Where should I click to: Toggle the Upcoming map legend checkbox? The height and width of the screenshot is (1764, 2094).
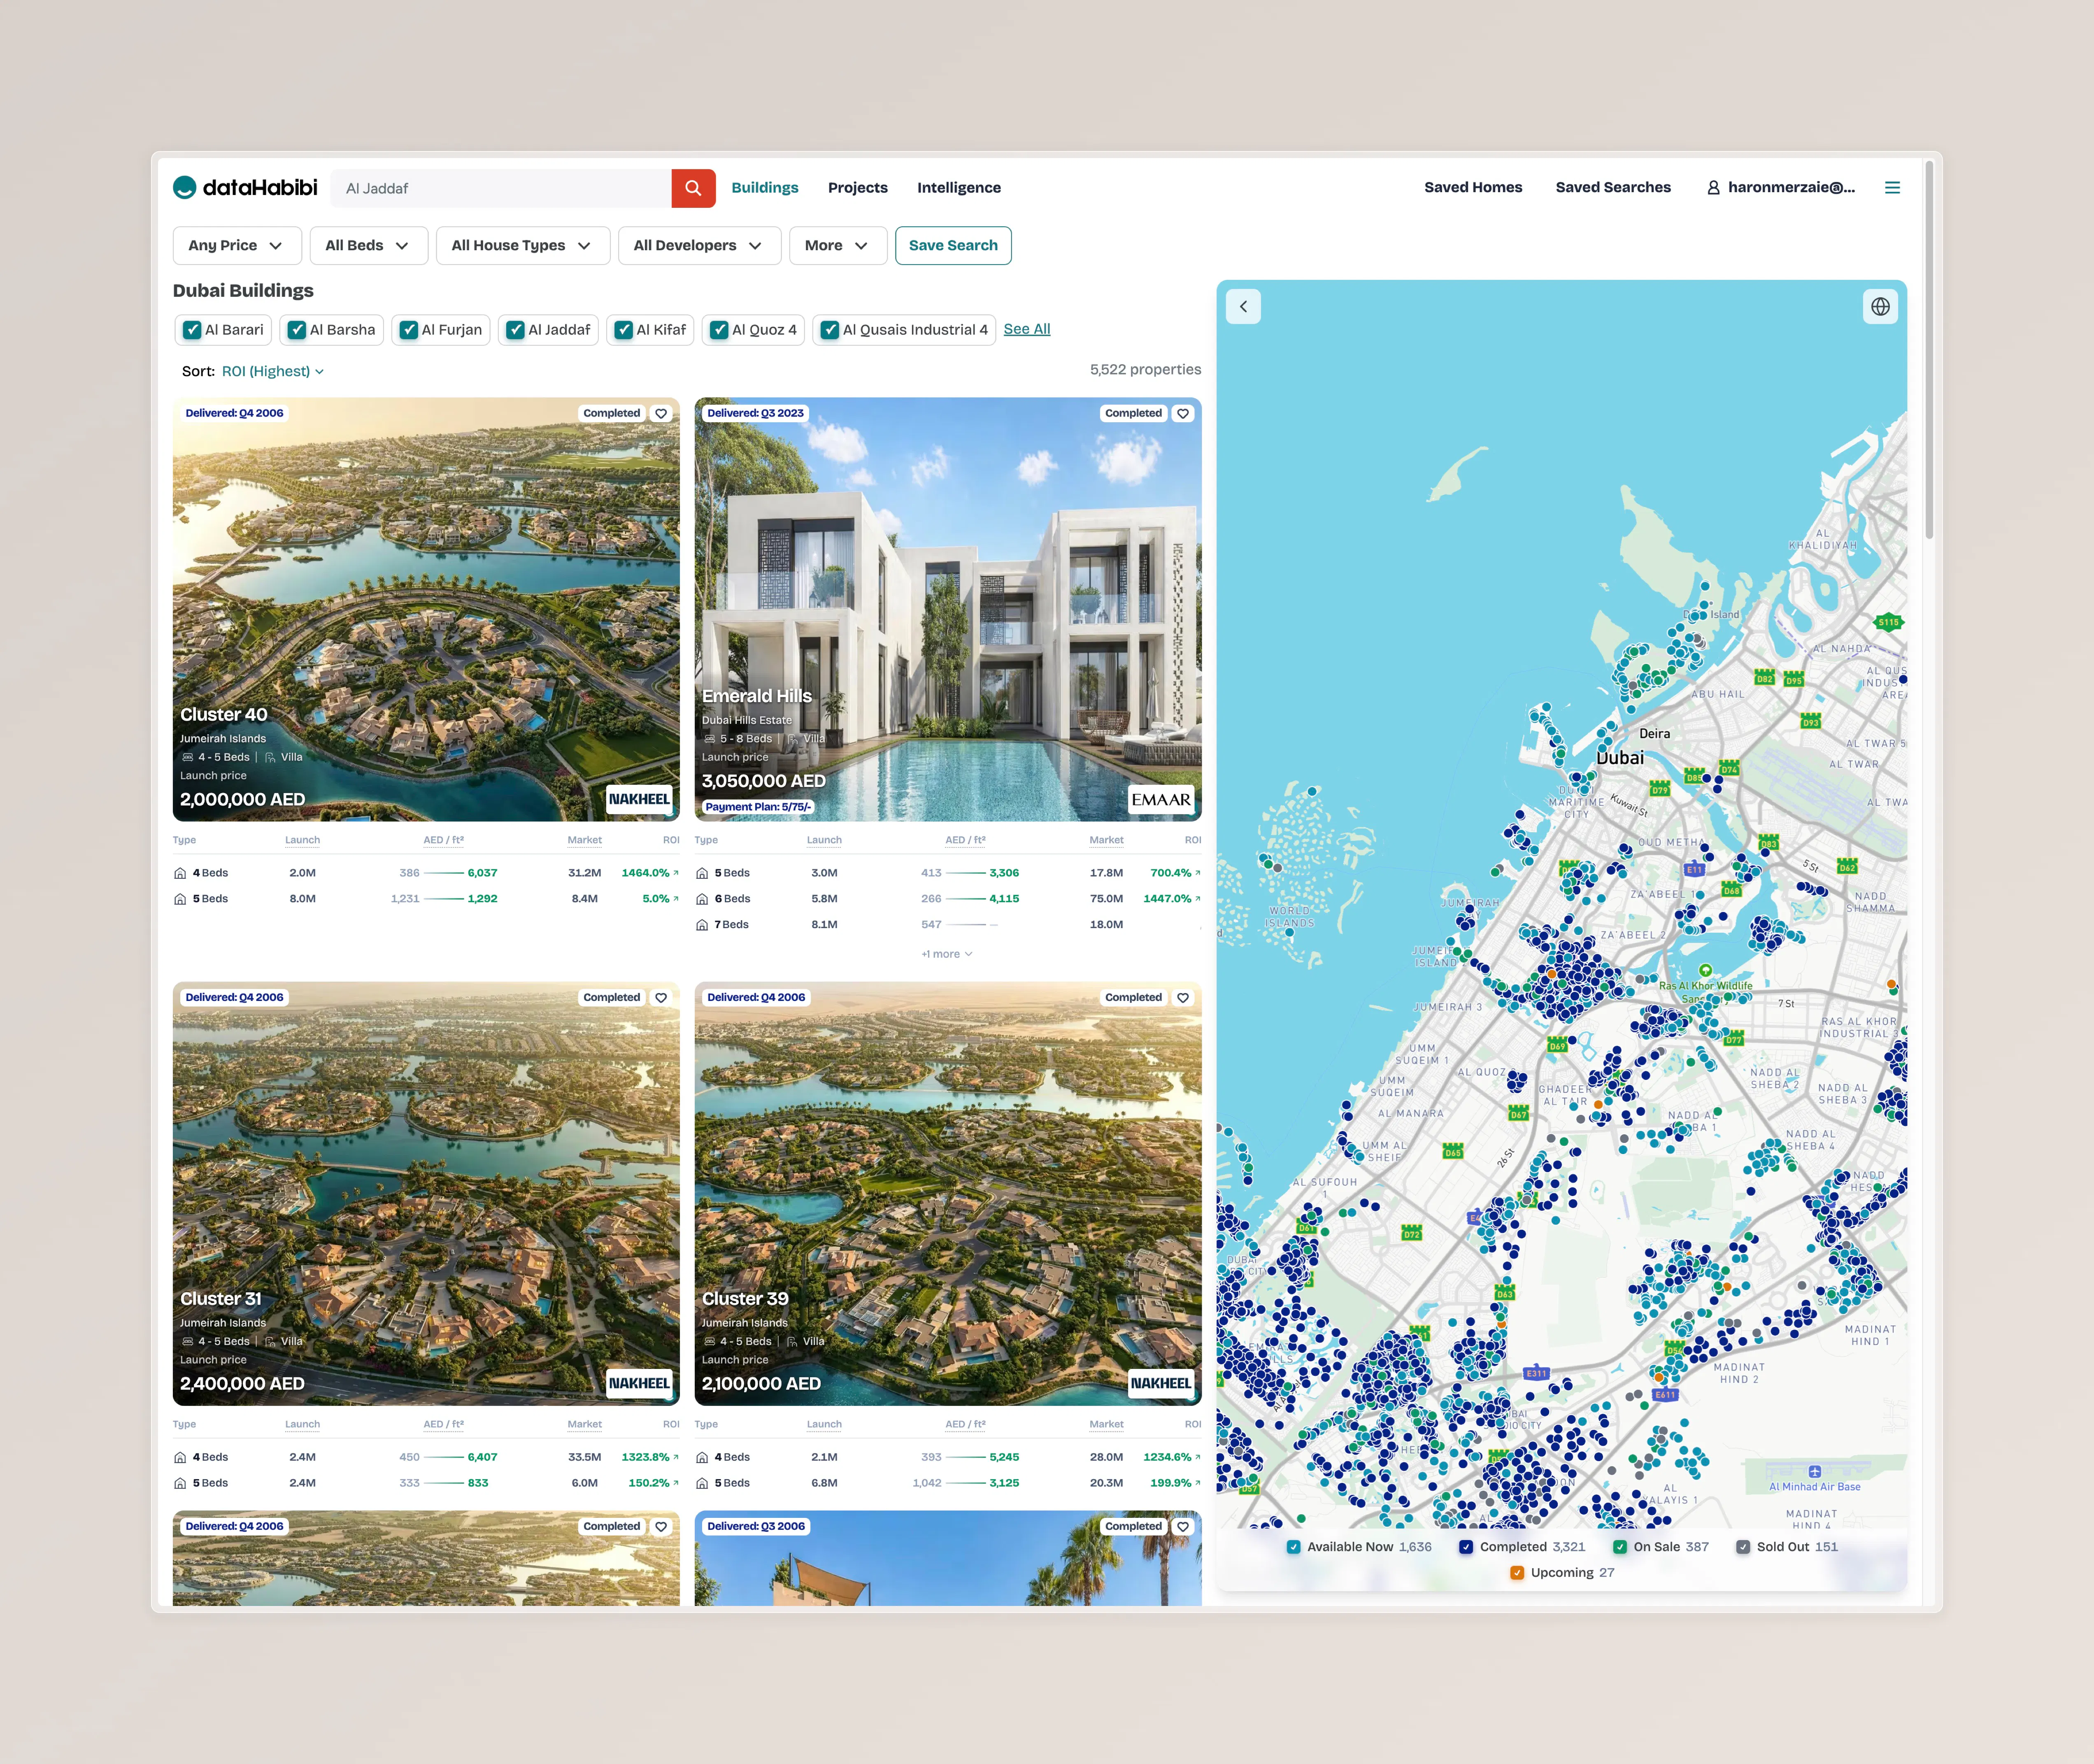point(1517,1573)
